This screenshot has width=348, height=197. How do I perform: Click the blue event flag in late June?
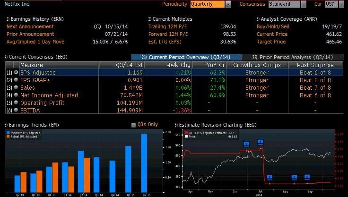[246, 144]
